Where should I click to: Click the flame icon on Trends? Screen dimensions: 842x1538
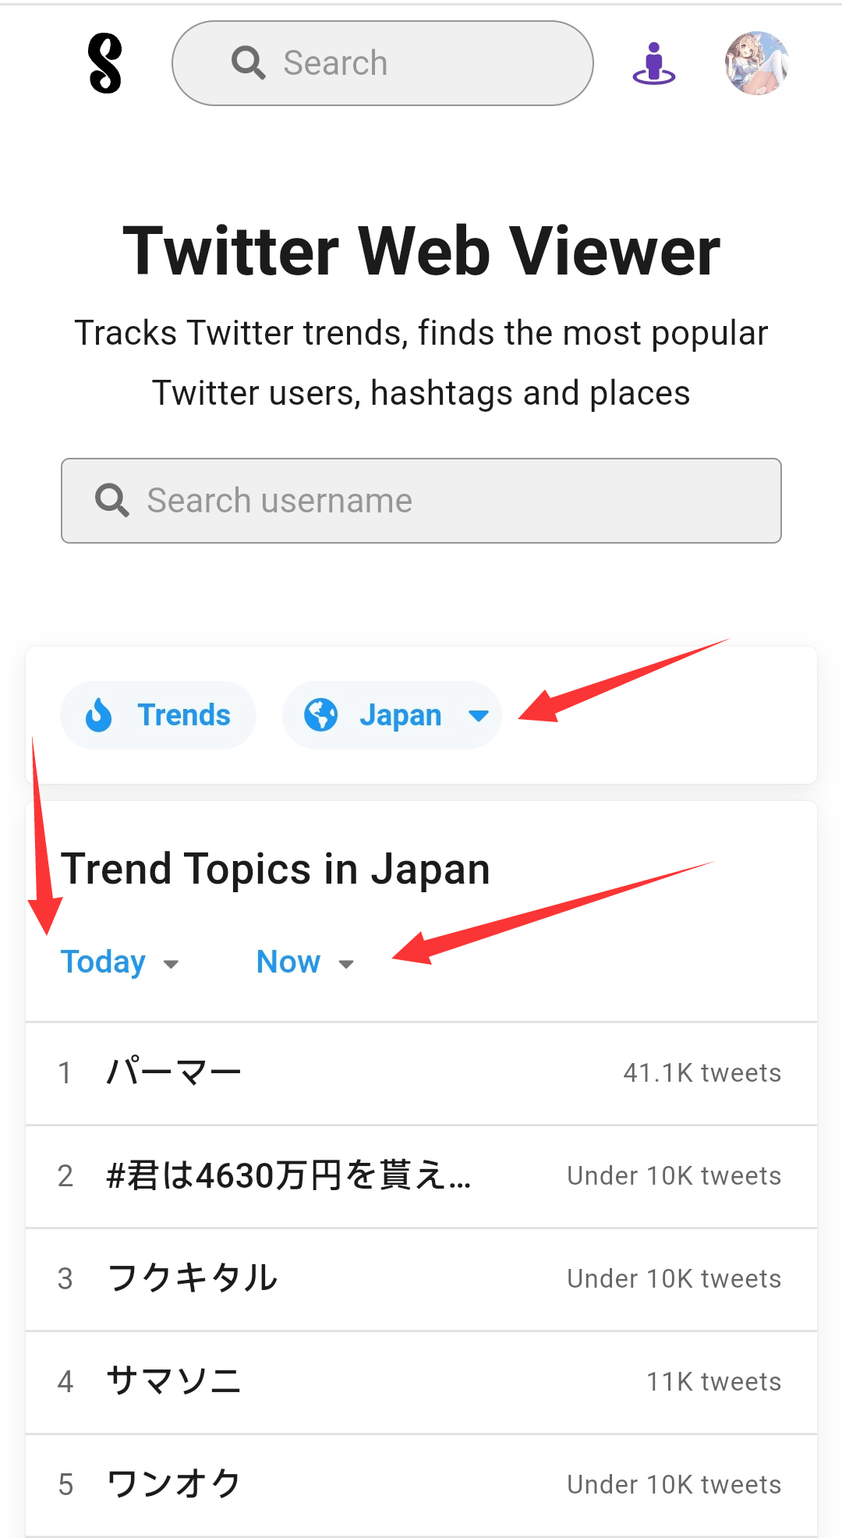99,714
